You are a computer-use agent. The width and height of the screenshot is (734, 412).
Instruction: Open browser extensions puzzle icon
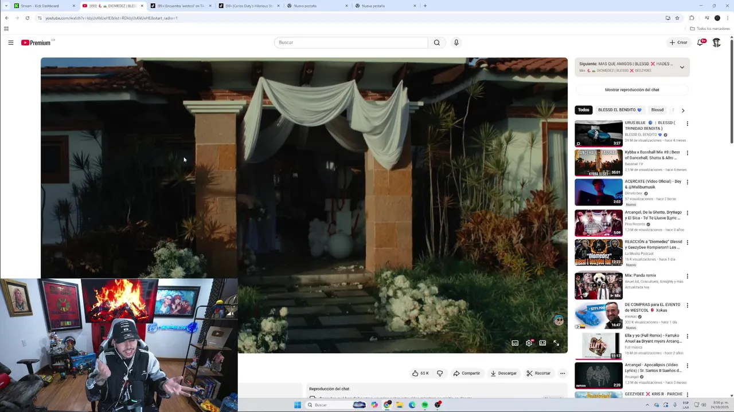click(x=692, y=18)
